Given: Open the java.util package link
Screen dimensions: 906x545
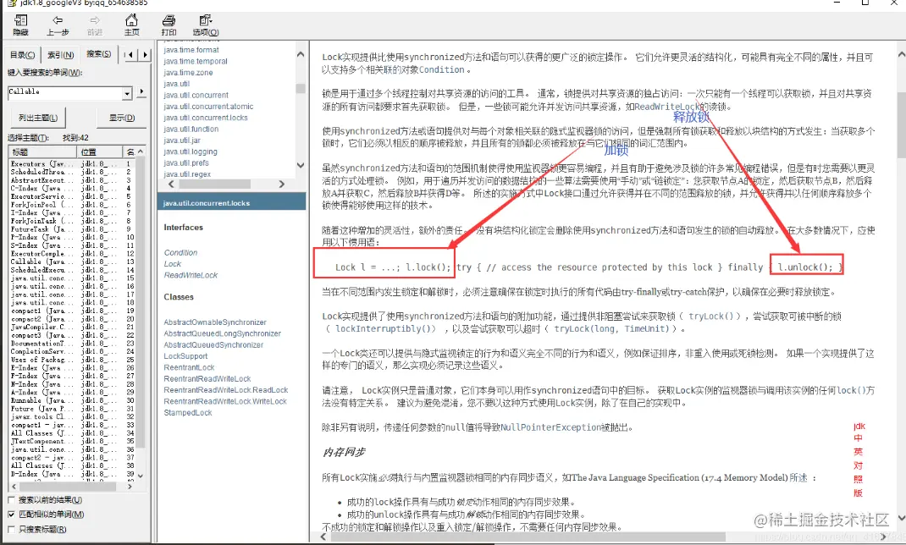Looking at the screenshot, I should click(176, 84).
